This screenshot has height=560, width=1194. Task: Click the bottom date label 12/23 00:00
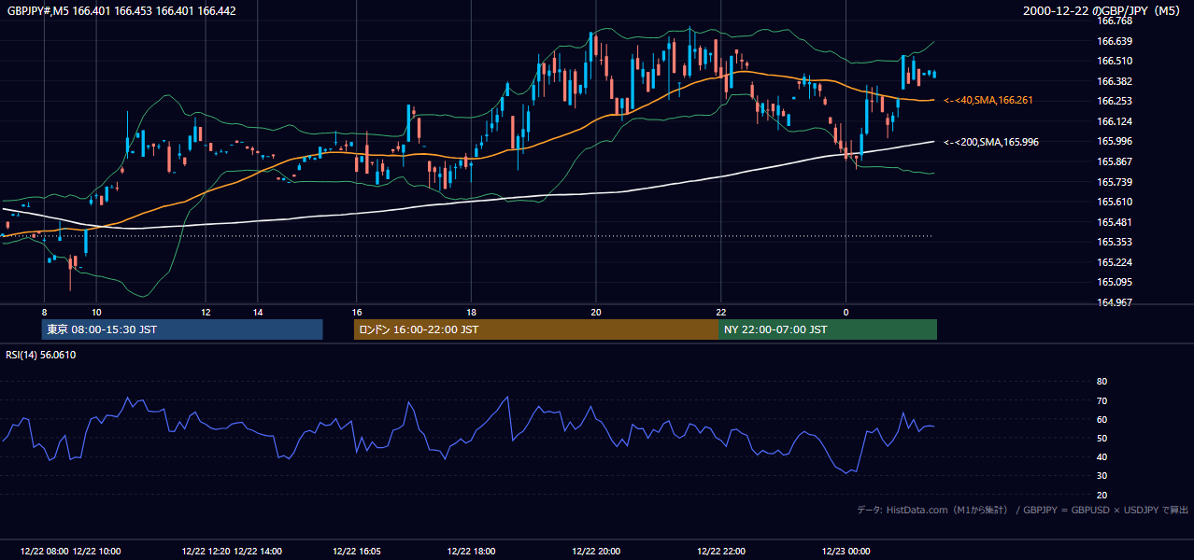click(846, 552)
